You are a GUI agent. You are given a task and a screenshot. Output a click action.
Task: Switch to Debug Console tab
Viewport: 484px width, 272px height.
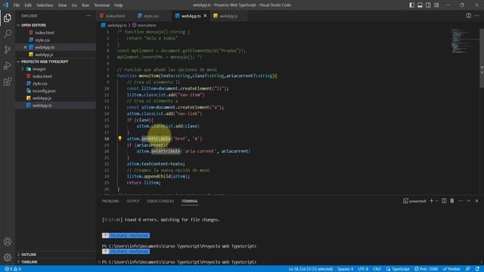pyautogui.click(x=160, y=201)
